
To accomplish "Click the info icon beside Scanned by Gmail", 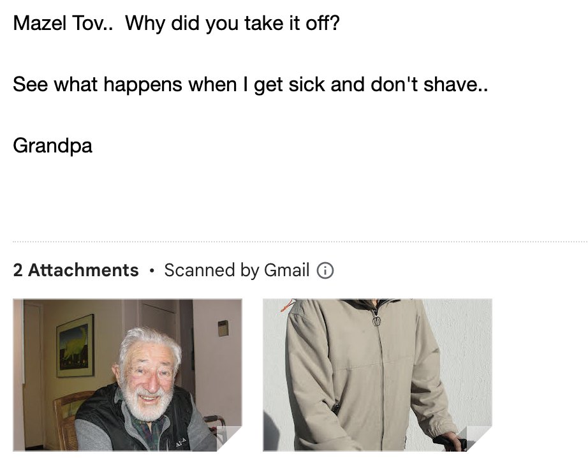I will [325, 270].
